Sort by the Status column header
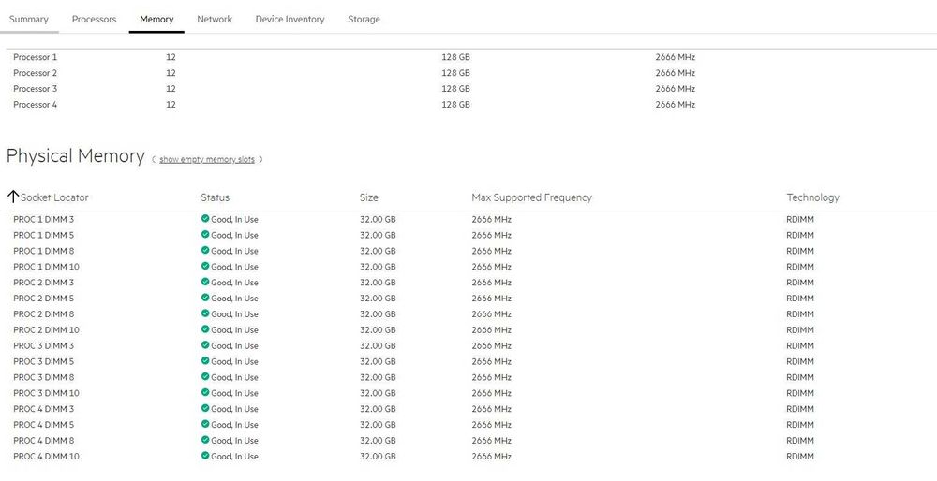Screen dimensions: 937x481 pos(216,197)
